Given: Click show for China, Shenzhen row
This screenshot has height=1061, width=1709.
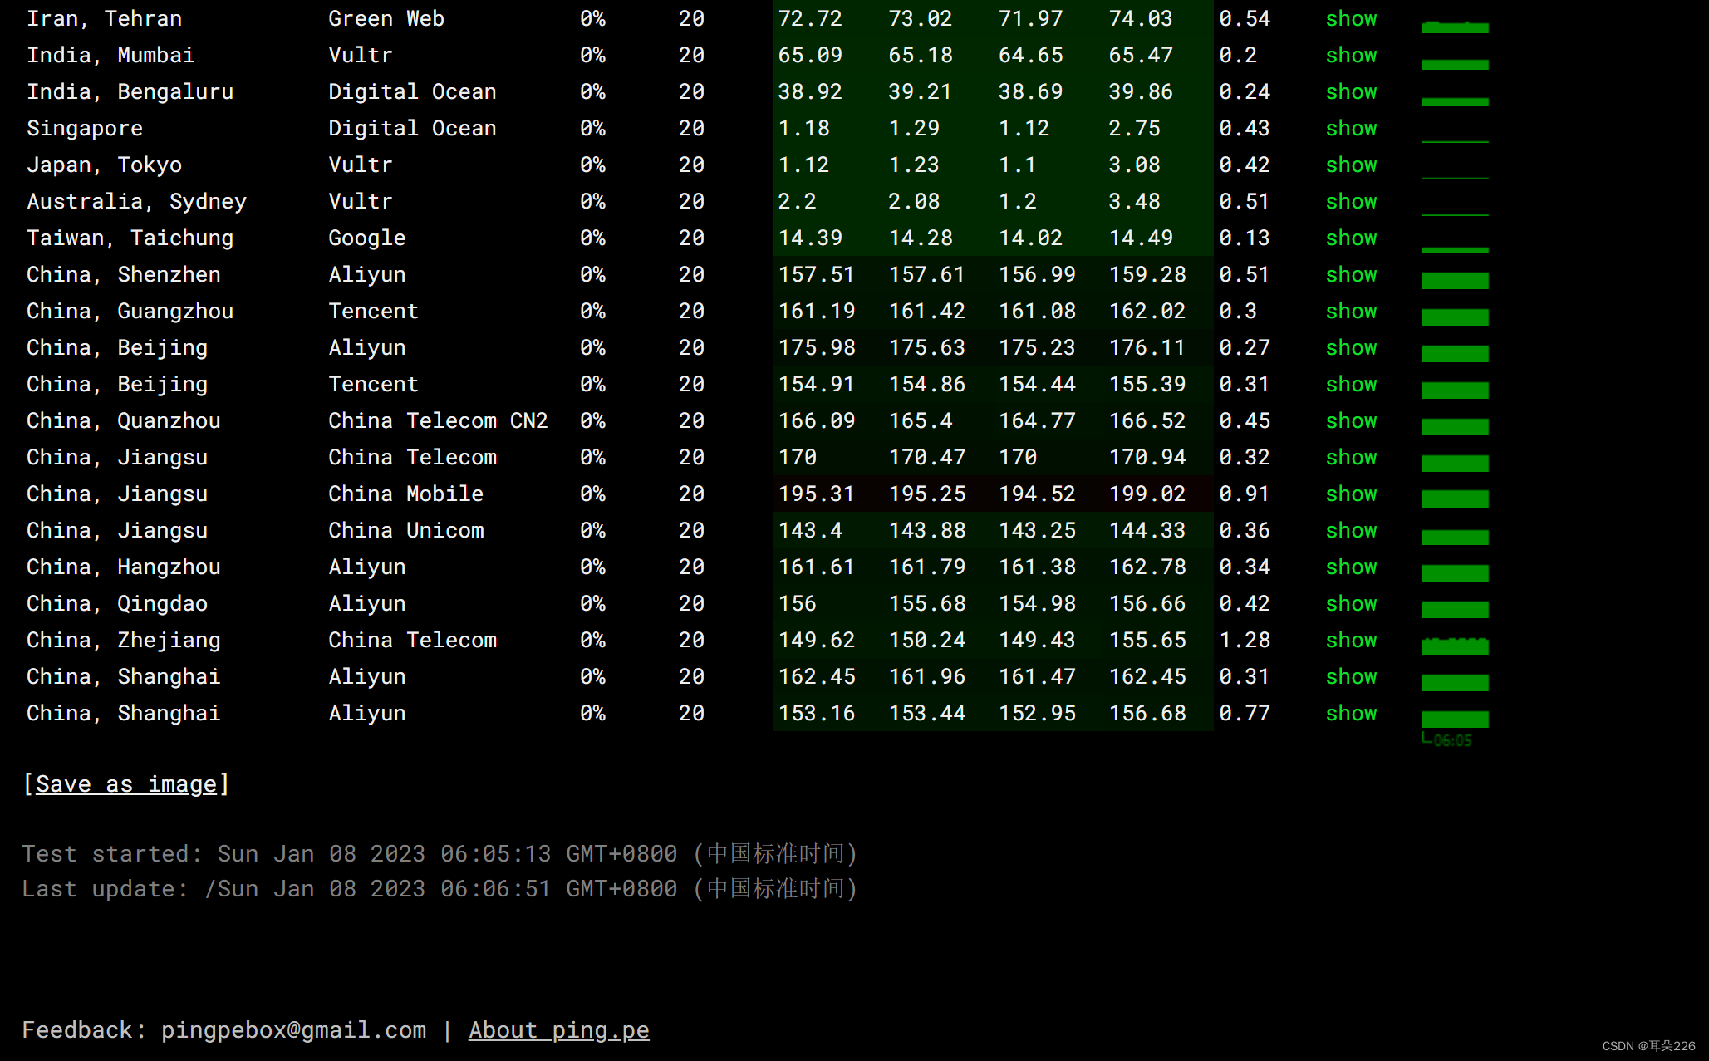Looking at the screenshot, I should 1351,275.
